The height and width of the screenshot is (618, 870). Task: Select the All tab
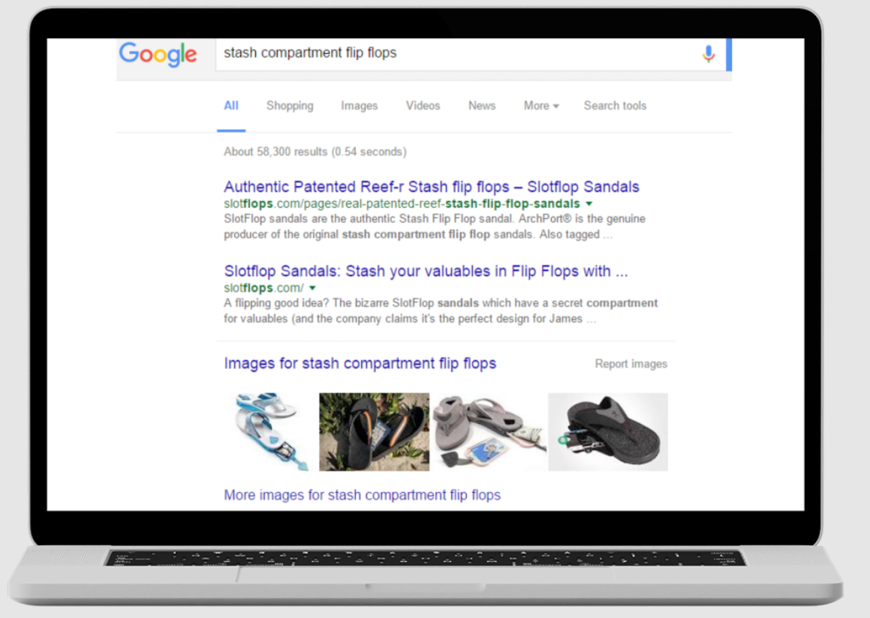coord(230,106)
